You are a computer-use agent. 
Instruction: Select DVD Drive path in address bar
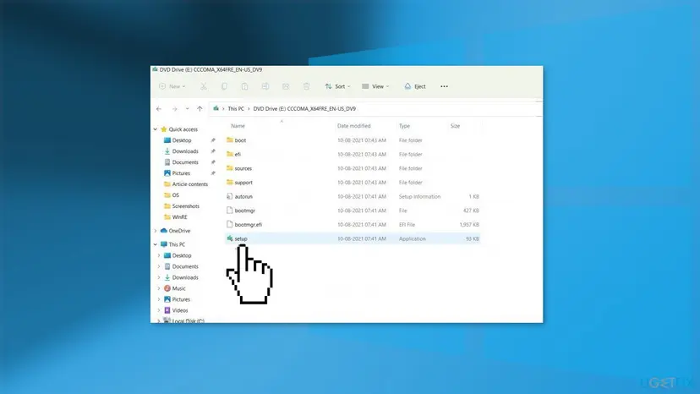pos(304,108)
